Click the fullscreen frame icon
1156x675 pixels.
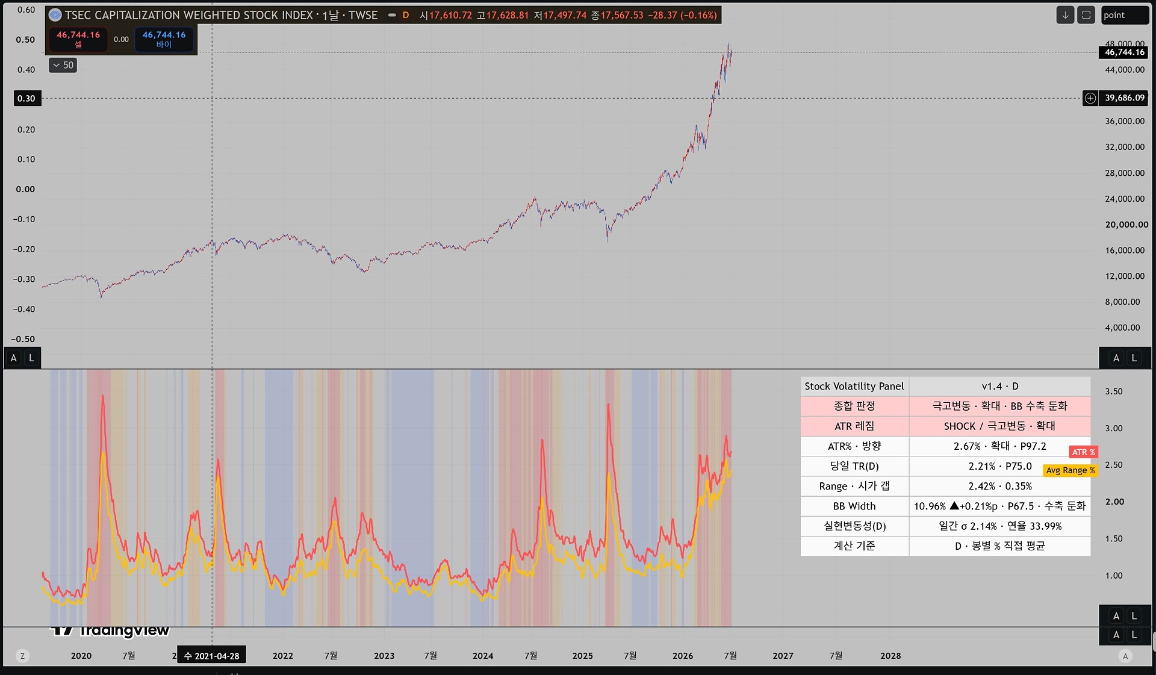[x=1086, y=15]
